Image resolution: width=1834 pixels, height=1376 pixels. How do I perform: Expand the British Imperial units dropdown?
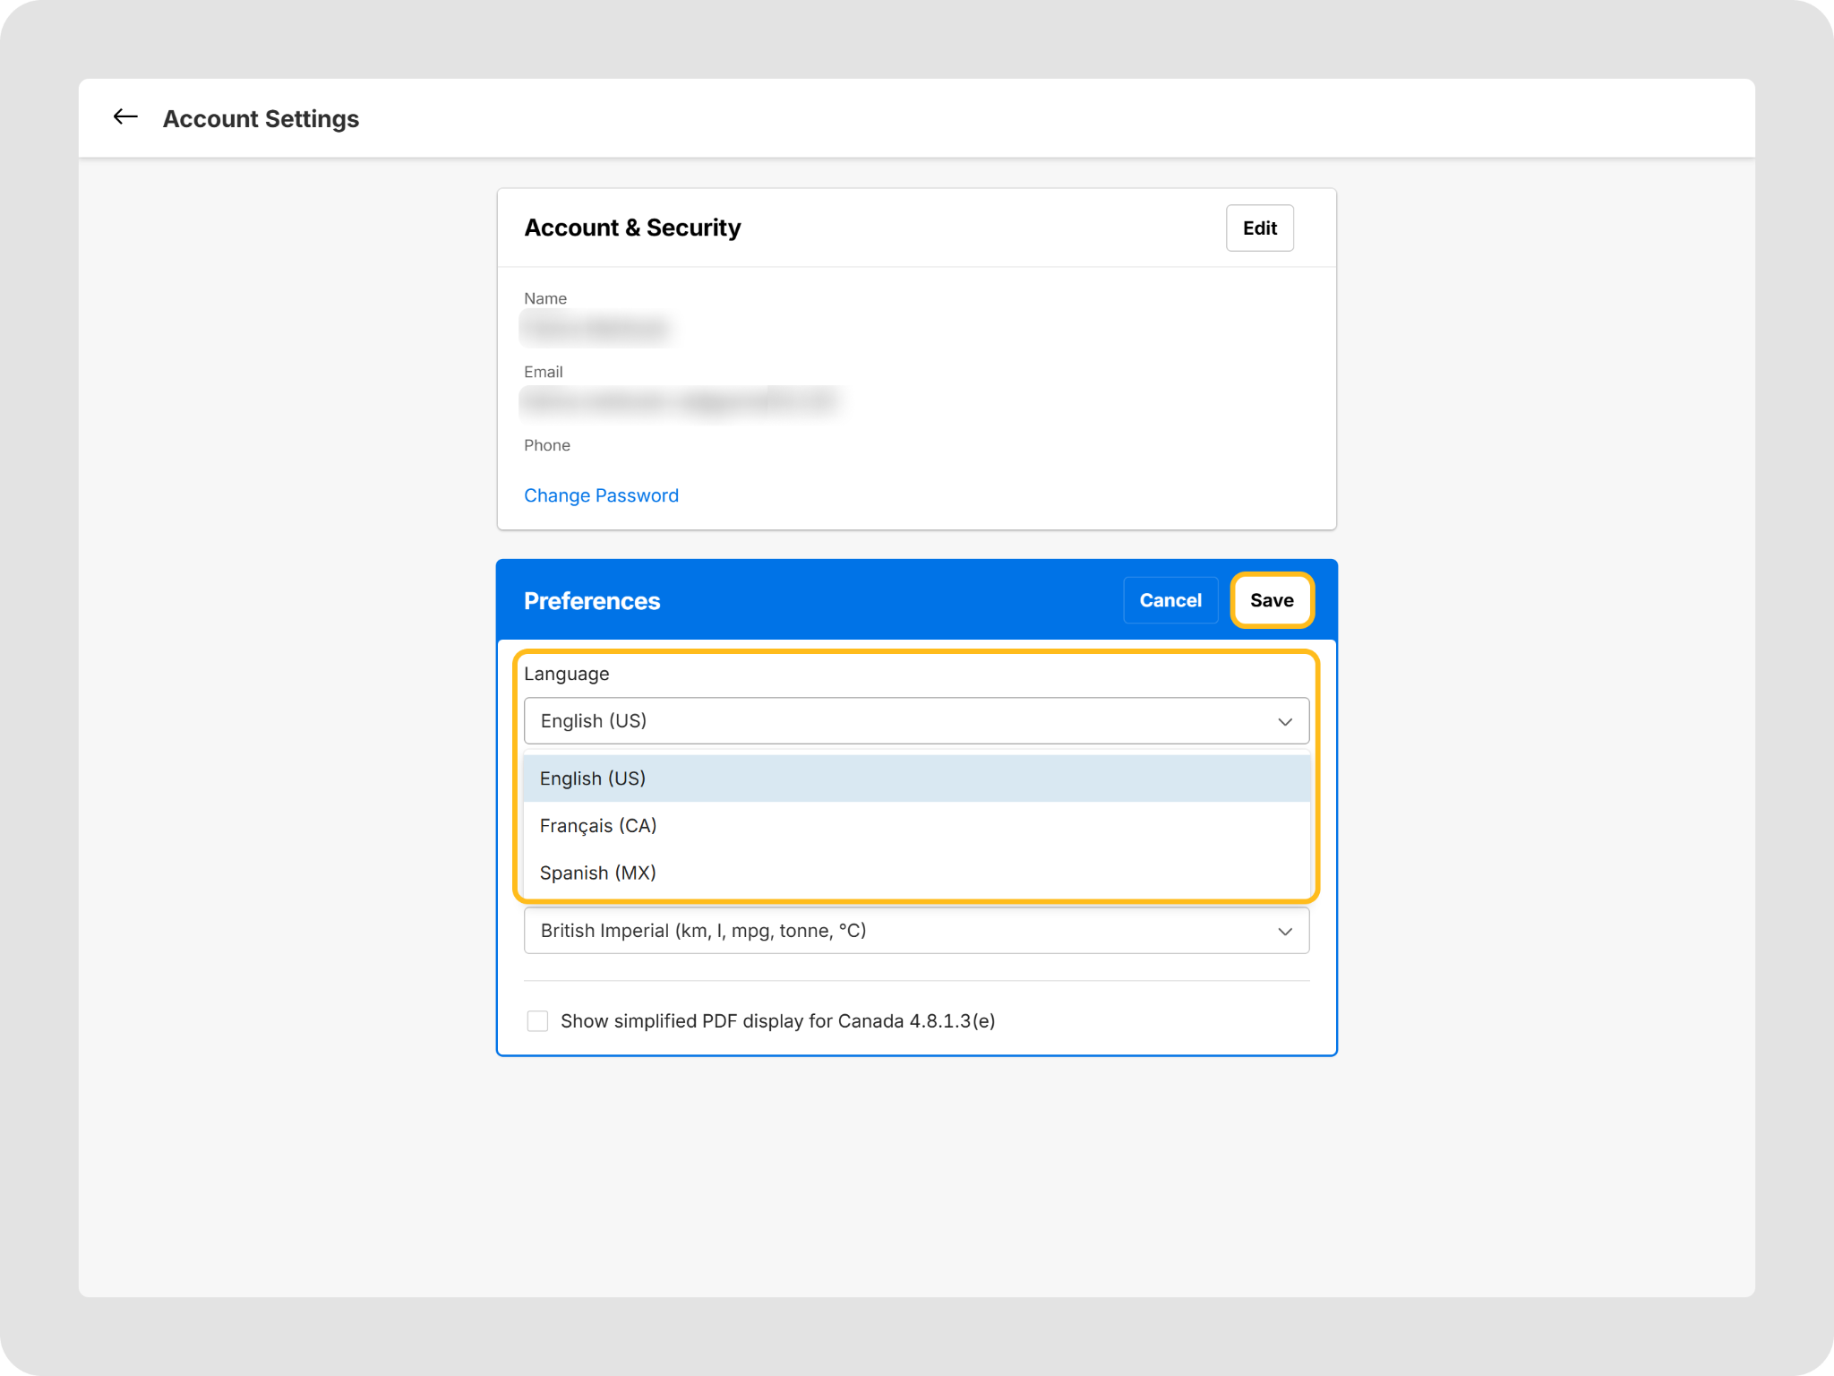pyautogui.click(x=896, y=931)
